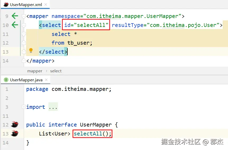Viewport: 228px width, 150px height.
Task: Click the closing </select> tag
Action: coord(53,52)
